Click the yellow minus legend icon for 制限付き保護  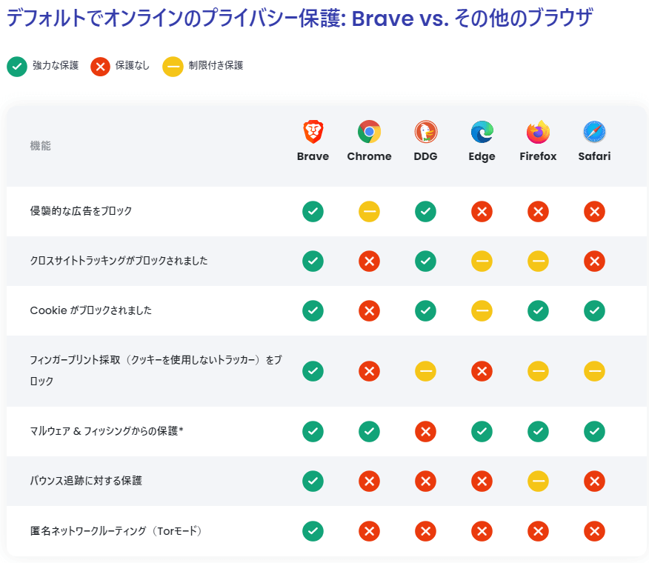pyautogui.click(x=173, y=67)
